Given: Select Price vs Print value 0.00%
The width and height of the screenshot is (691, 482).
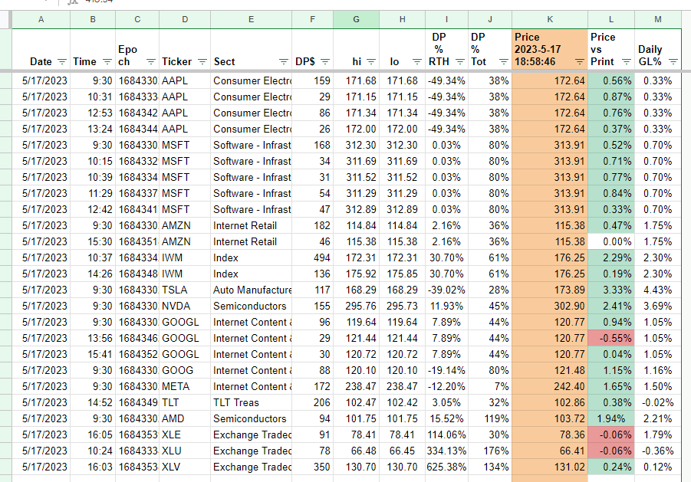Looking at the screenshot, I should 610,241.
